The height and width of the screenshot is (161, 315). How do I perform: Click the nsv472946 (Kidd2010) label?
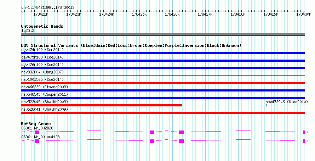pyautogui.click(x=287, y=102)
